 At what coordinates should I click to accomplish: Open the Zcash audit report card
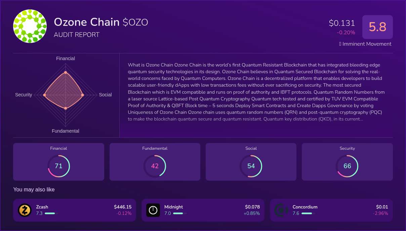click(75, 210)
